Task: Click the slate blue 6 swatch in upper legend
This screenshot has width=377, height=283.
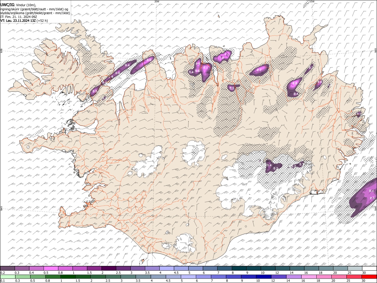Action: pos(210,268)
